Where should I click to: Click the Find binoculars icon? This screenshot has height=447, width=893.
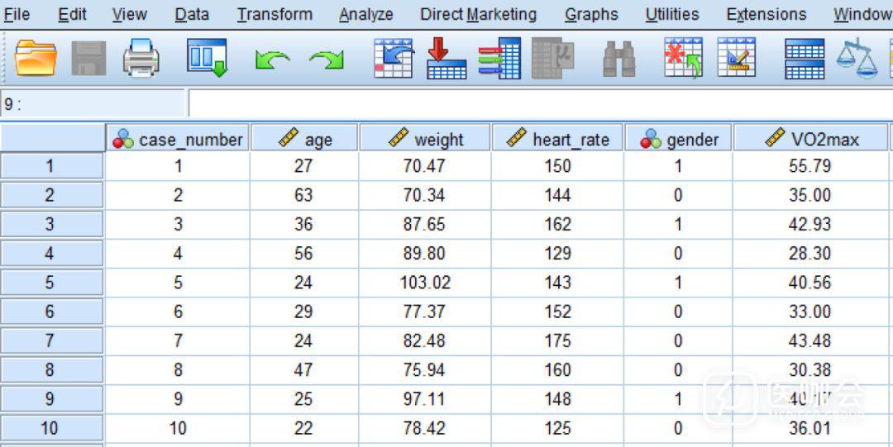tap(618, 59)
